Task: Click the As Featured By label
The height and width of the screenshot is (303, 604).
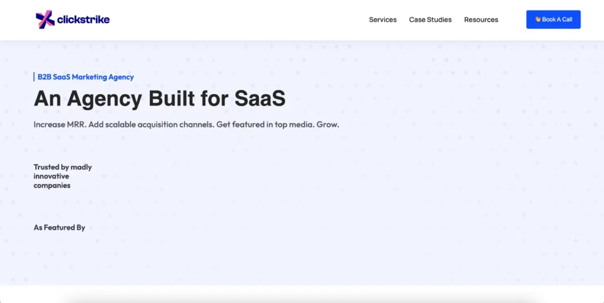Action: coord(60,228)
